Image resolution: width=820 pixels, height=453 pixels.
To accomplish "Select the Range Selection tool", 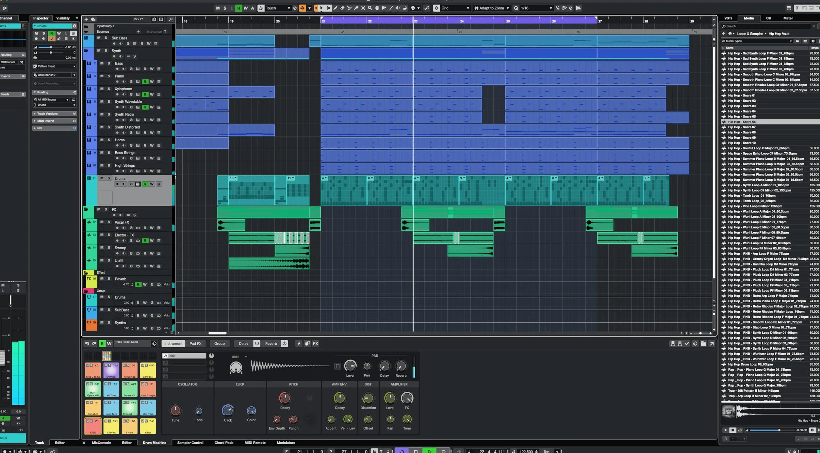I will (329, 8).
